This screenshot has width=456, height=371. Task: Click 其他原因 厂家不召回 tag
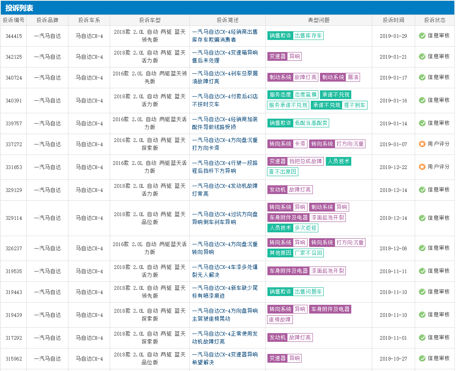coord(295,253)
